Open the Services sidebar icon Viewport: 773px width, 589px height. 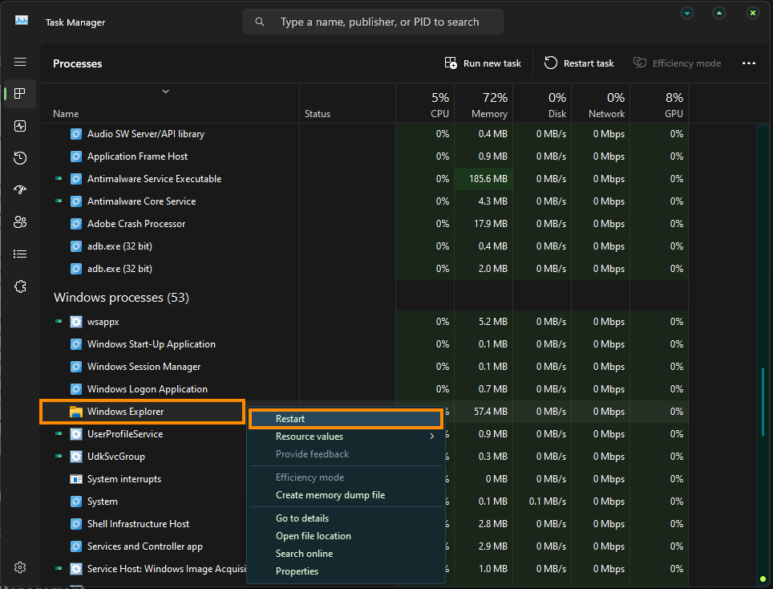click(x=20, y=286)
